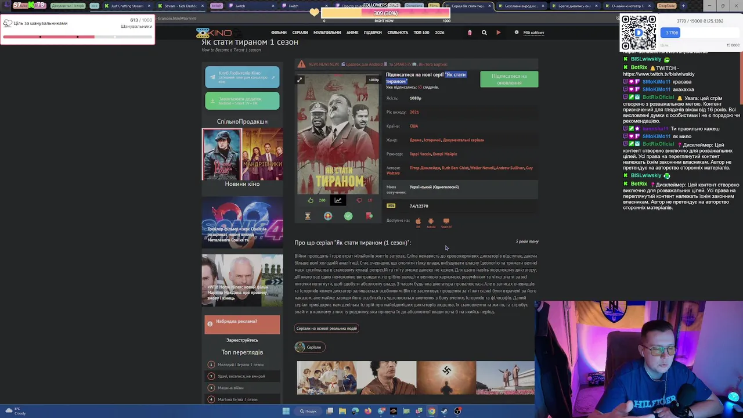The height and width of the screenshot is (418, 743).
Task: Select the Android availability icon
Action: (431, 222)
